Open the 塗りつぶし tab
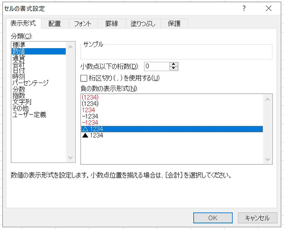Image resolution: width=284 pixels, height=230 pixels. click(143, 23)
